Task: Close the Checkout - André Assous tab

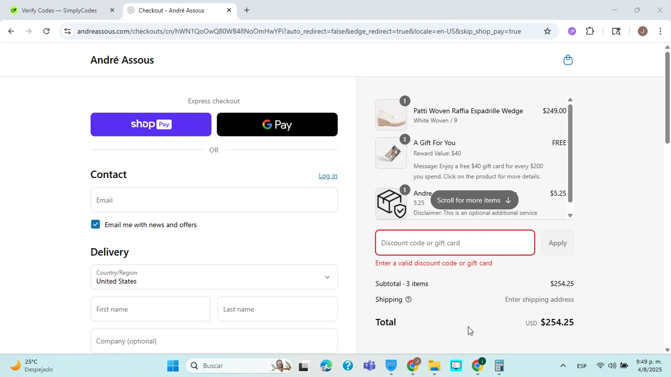Action: tap(229, 10)
